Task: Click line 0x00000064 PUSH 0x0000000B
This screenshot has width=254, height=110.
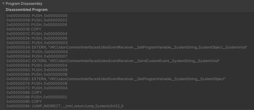Action: (x=37, y=74)
